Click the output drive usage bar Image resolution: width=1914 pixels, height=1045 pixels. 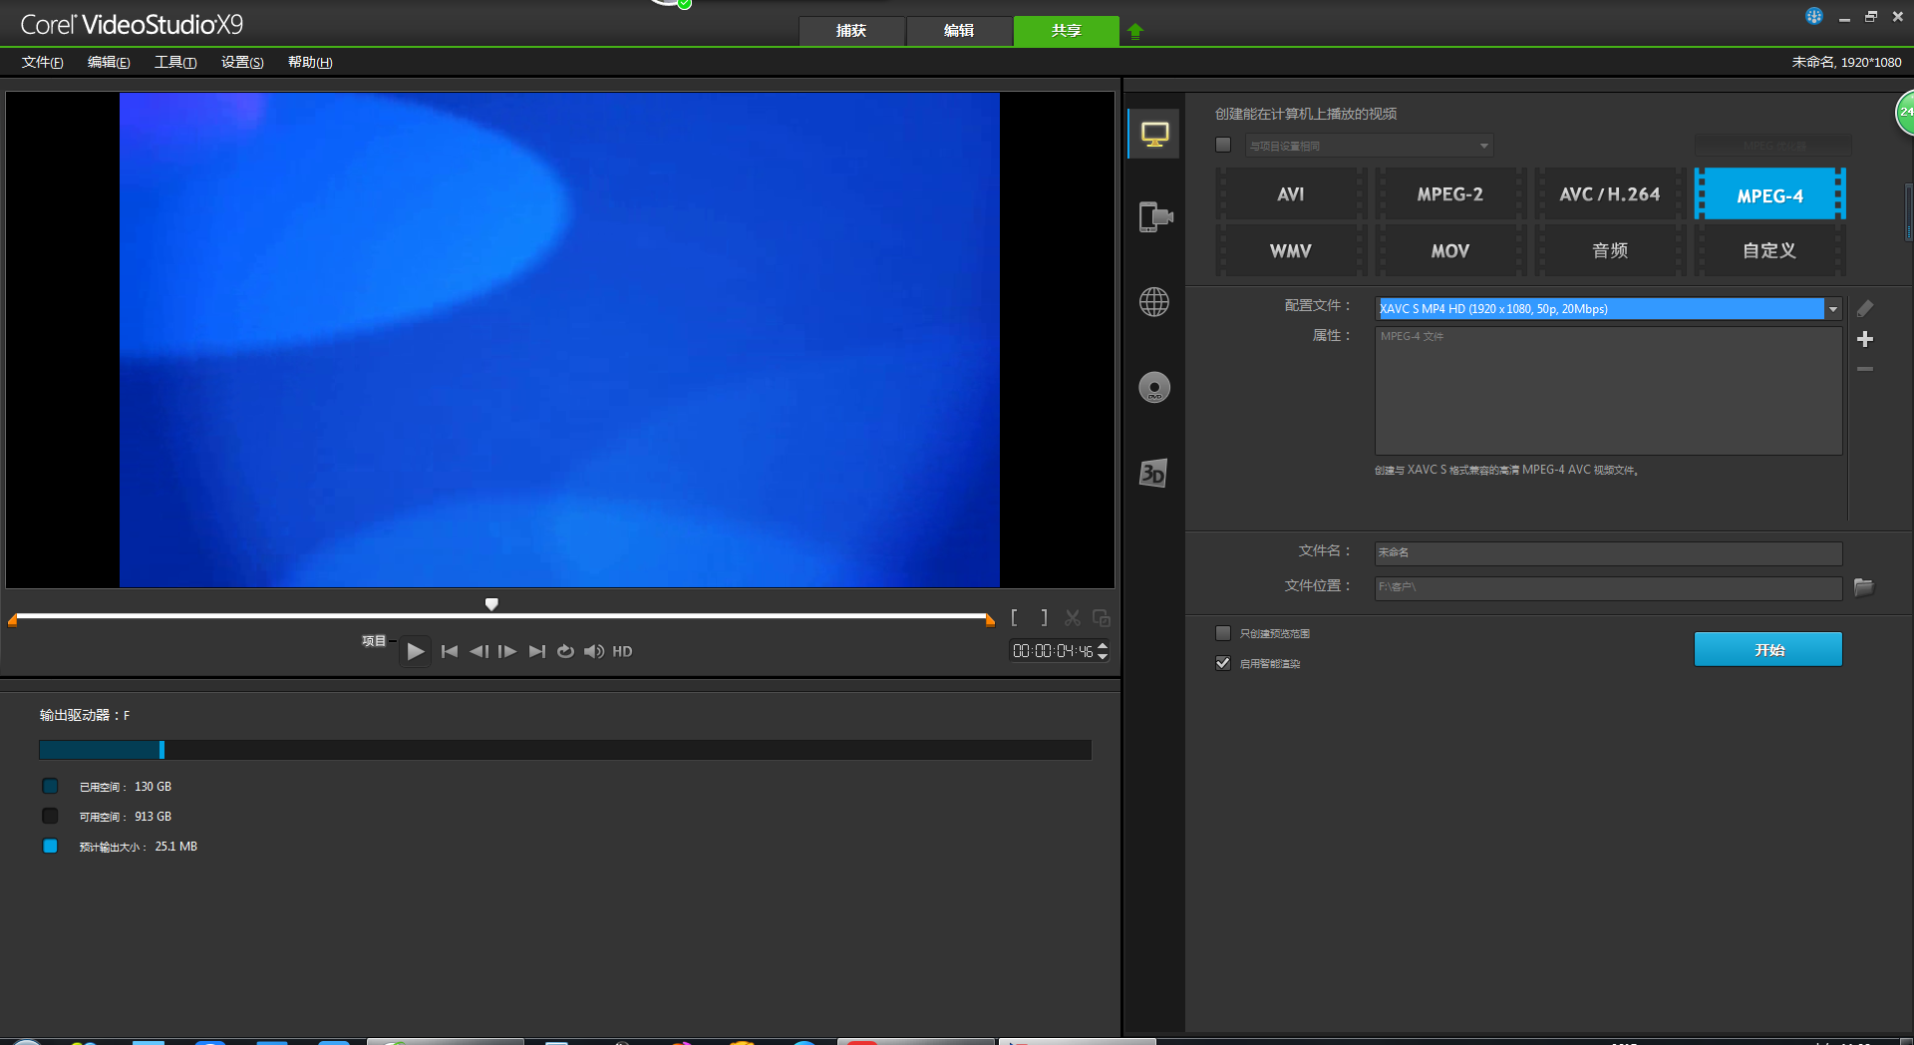click(565, 750)
